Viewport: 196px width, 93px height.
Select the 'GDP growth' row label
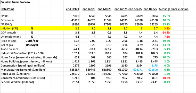8,32
